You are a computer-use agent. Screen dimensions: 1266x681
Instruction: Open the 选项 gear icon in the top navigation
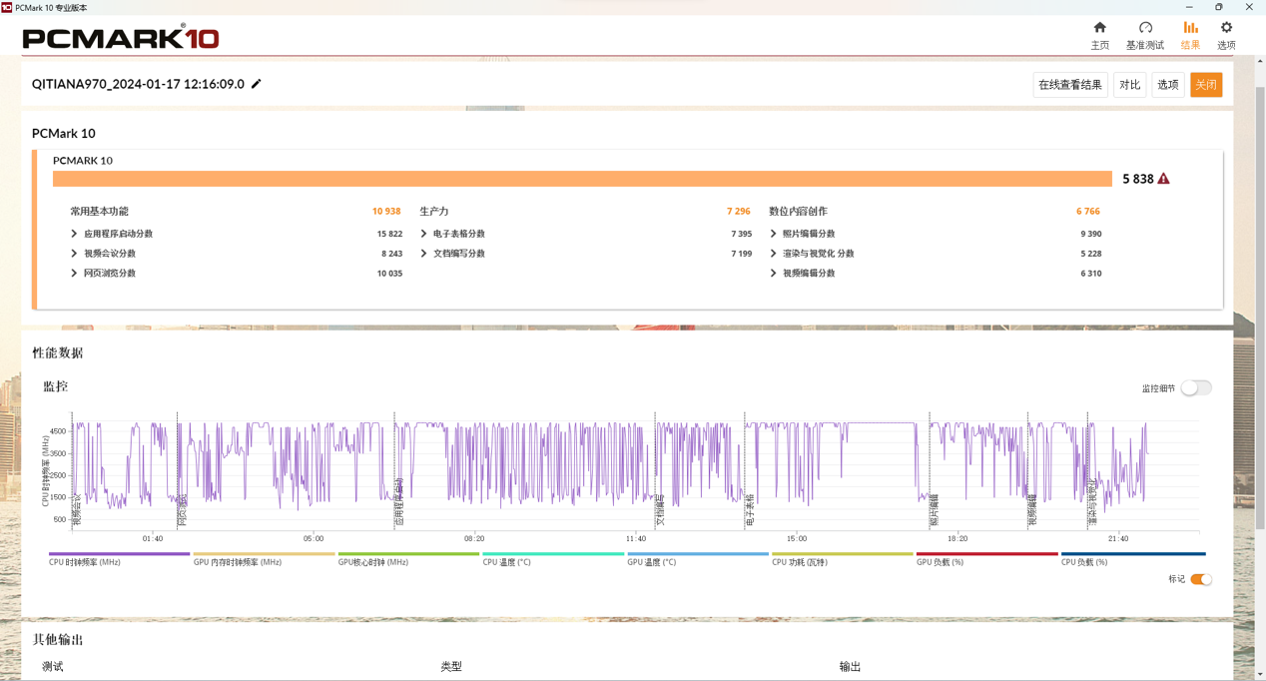click(1226, 28)
